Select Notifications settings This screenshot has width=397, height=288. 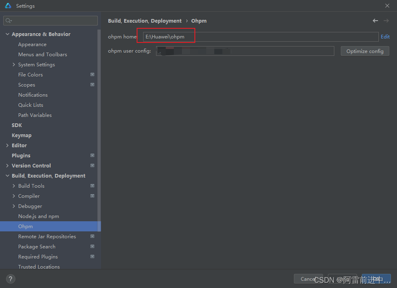[x=33, y=95]
